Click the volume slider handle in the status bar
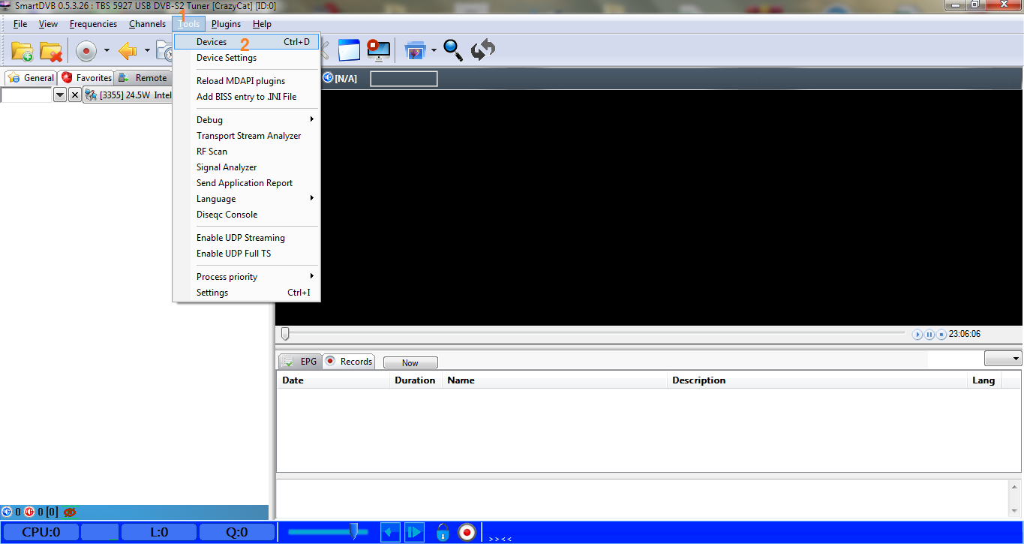1024x544 pixels. click(x=353, y=532)
